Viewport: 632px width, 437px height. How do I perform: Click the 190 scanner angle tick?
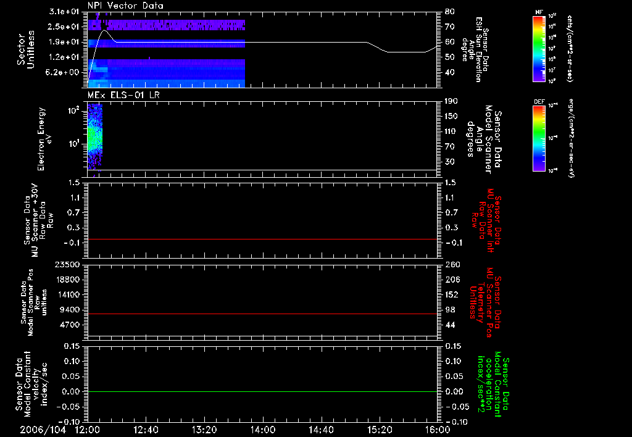[451, 101]
